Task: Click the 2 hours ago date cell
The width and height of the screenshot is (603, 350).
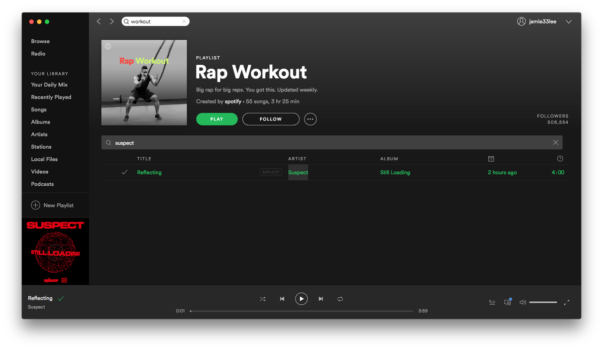Action: (x=502, y=172)
